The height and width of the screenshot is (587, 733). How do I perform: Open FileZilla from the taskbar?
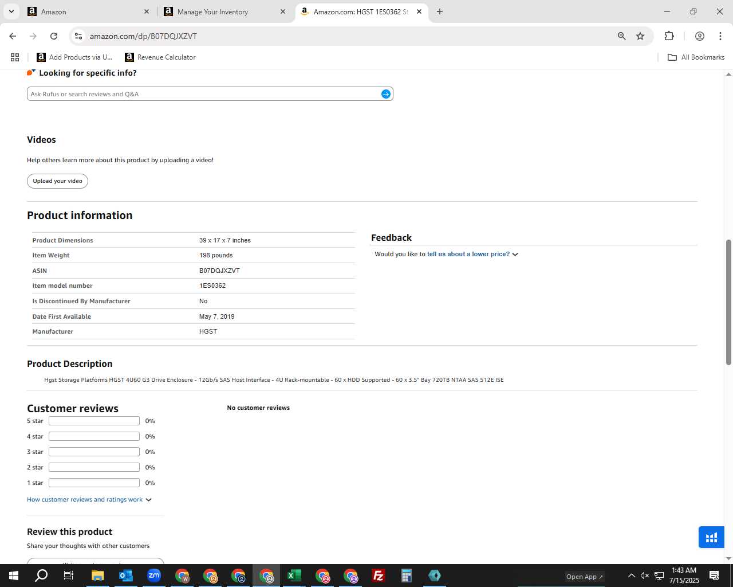coord(379,576)
